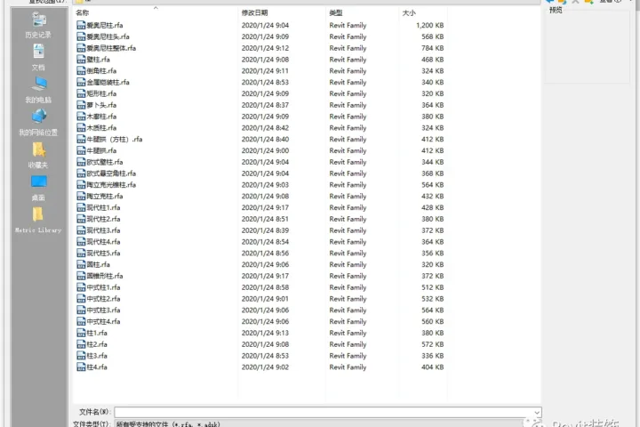Click the file icon beside 壁柱.rfa

81,60
